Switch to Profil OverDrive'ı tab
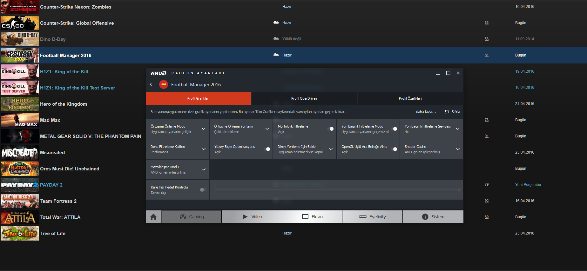 (x=304, y=98)
